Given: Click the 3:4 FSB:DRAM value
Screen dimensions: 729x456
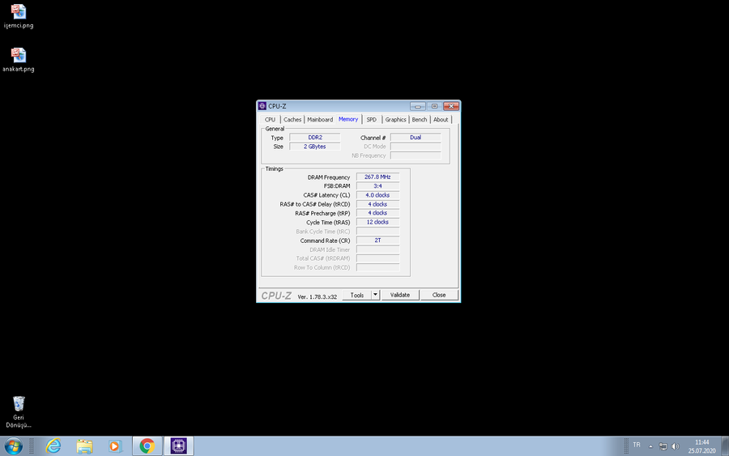Looking at the screenshot, I should [x=377, y=186].
